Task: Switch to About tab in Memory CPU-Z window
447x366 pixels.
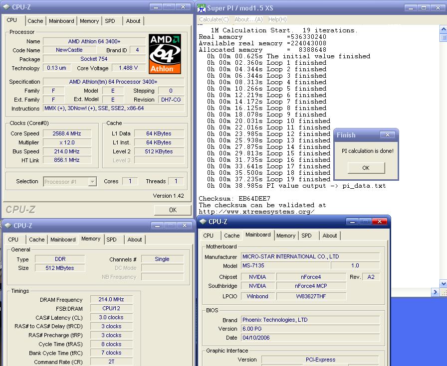Action: (x=135, y=240)
